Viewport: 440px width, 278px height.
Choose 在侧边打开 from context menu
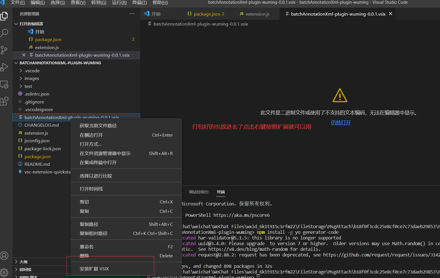click(126, 135)
